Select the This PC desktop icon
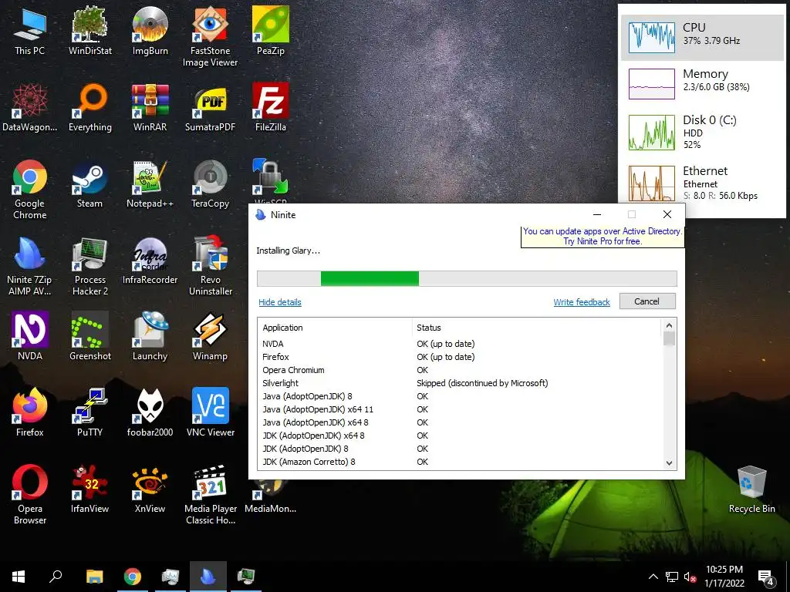 coord(30,31)
